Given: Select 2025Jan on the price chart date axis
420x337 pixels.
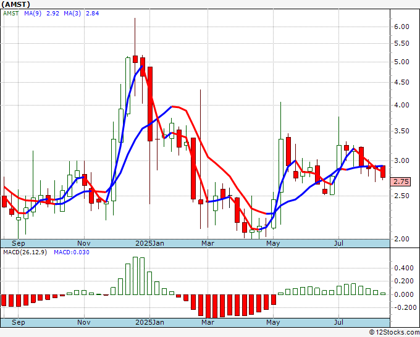Looking at the screenshot, I should pos(149,243).
